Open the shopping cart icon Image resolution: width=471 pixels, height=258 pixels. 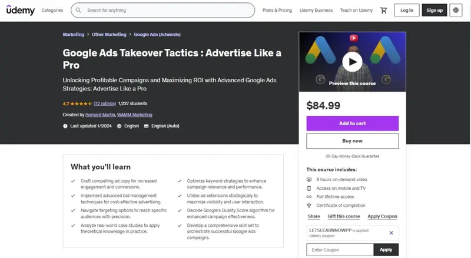click(384, 10)
